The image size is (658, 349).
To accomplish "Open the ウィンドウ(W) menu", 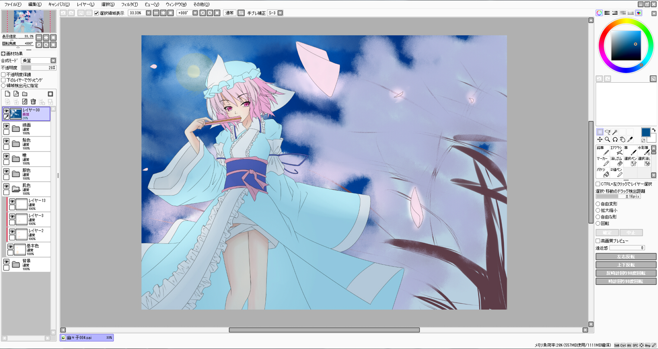I will [x=176, y=4].
